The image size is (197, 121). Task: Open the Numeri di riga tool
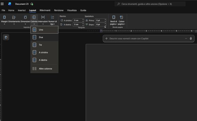point(52,20)
